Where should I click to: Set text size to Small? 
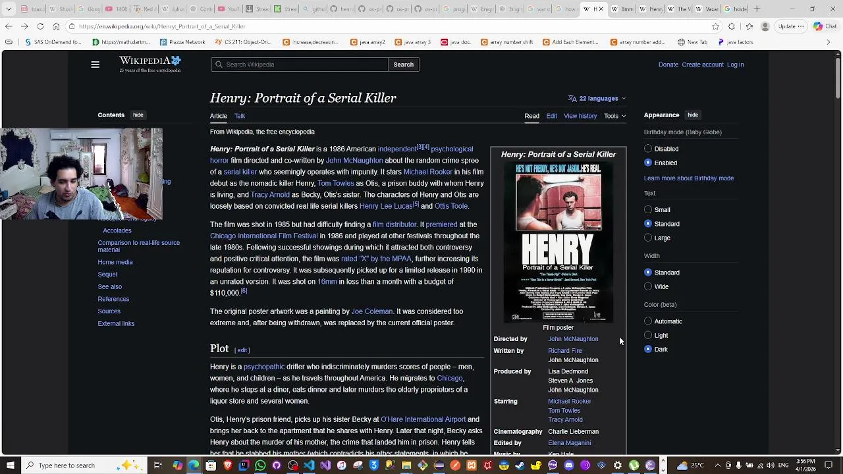point(648,210)
